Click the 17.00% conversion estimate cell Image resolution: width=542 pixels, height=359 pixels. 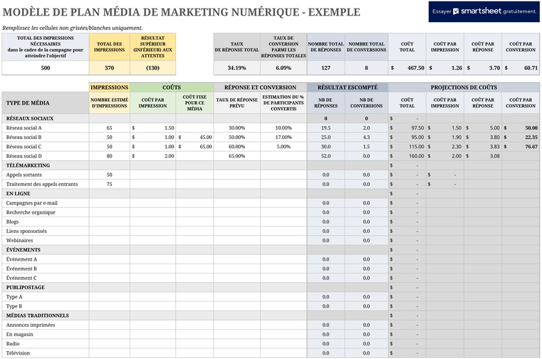[x=283, y=137]
